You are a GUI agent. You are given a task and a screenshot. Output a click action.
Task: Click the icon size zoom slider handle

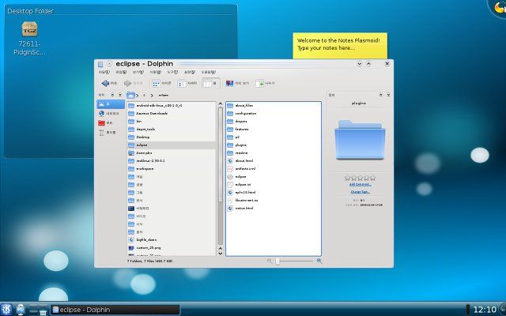278,261
